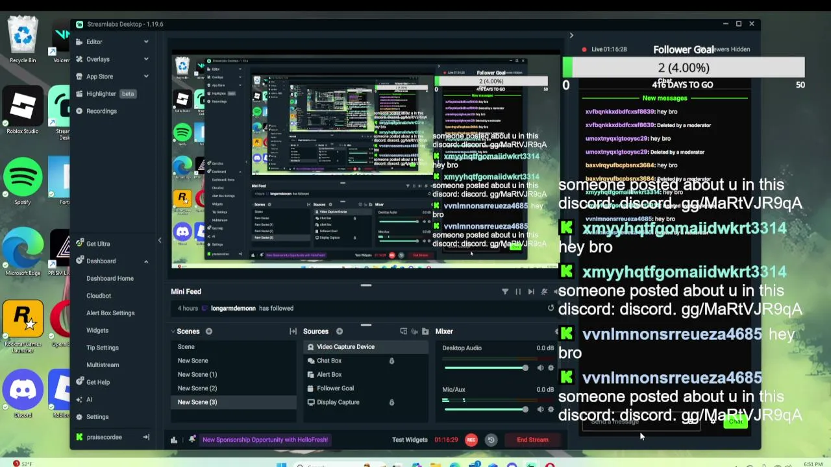Open the Multistream menu item
Image resolution: width=831 pixels, height=467 pixels.
(103, 365)
